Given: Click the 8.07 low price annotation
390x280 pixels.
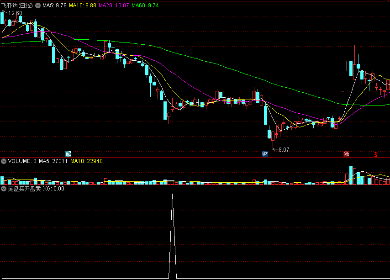Looking at the screenshot, I should tap(284, 150).
